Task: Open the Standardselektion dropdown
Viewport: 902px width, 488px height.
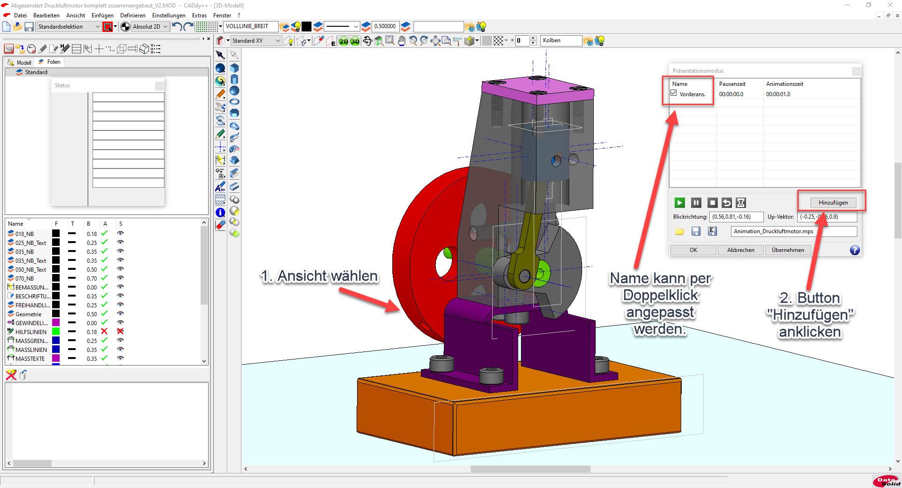Action: 97,27
